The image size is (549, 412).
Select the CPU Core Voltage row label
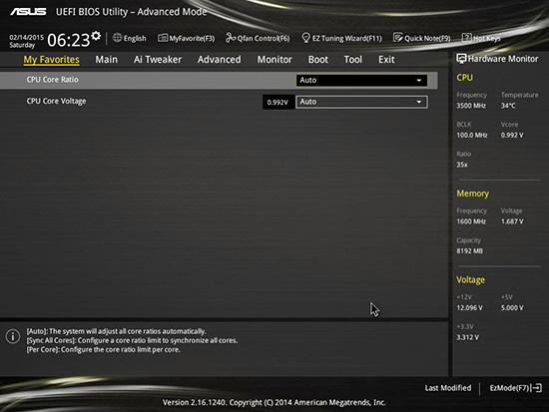click(x=56, y=101)
